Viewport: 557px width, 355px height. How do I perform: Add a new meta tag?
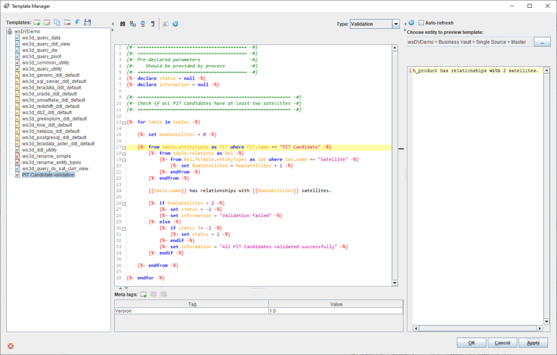coord(143,294)
